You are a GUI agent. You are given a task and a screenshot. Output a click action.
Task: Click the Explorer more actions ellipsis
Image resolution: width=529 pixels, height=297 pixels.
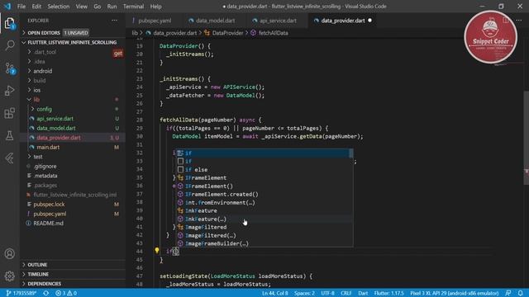(115, 21)
